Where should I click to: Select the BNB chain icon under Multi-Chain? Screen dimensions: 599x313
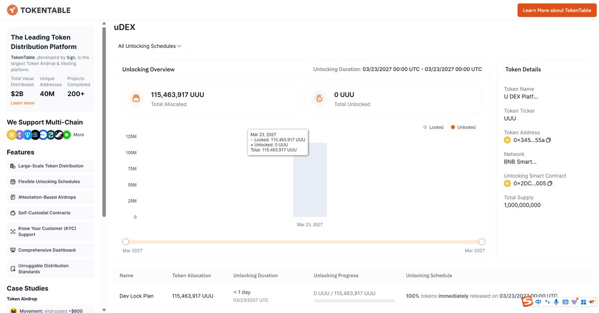click(x=11, y=135)
